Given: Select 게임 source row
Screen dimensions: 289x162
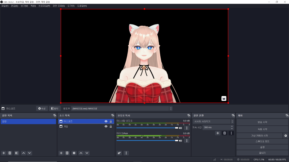Looking at the screenshot, I should (x=86, y=126).
